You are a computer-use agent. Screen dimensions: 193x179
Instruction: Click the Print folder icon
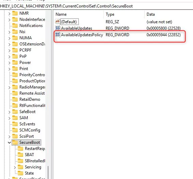pyautogui.click(x=15, y=69)
